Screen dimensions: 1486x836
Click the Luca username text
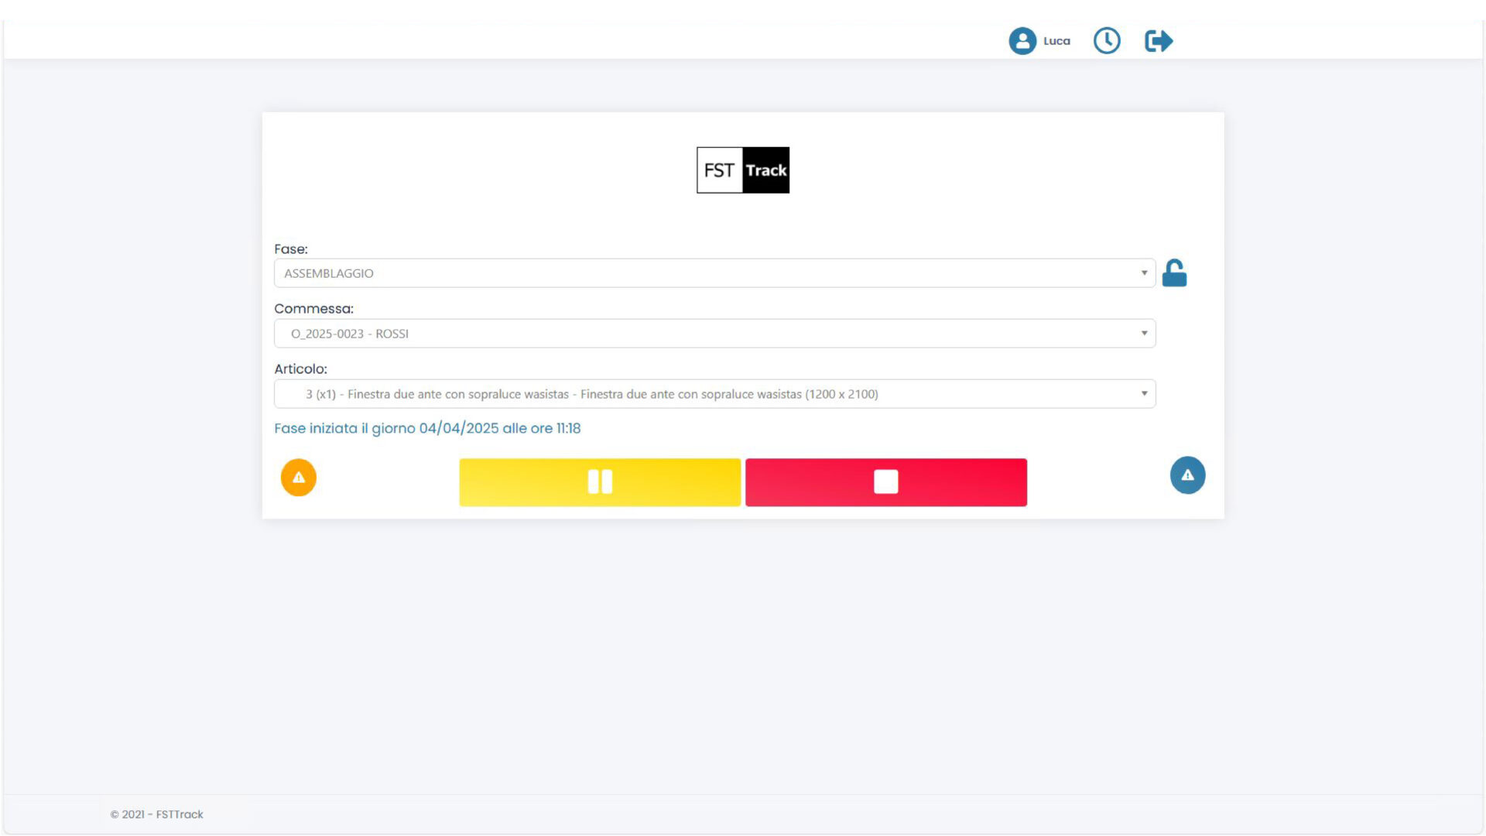click(1056, 41)
